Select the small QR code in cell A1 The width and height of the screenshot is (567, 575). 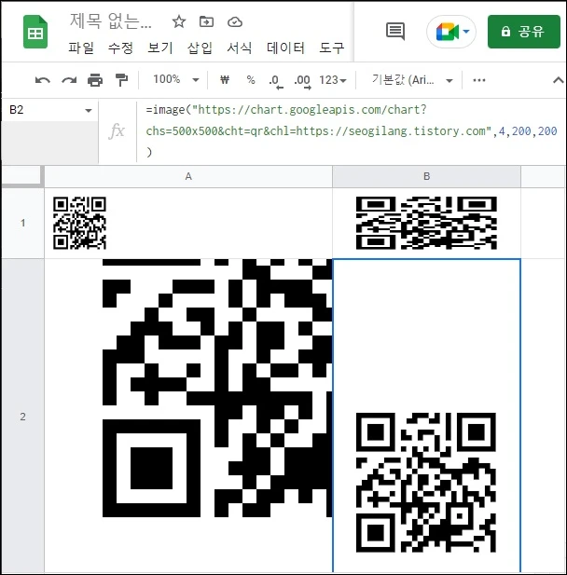(x=79, y=223)
